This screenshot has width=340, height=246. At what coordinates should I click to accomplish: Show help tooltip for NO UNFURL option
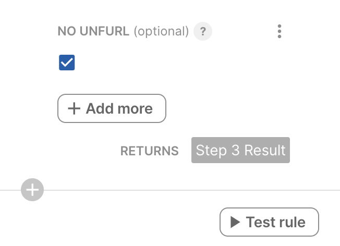[x=203, y=31]
